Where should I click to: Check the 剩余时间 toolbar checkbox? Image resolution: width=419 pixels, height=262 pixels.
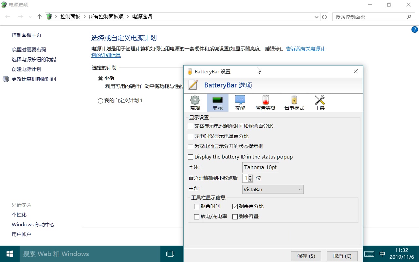(197, 206)
